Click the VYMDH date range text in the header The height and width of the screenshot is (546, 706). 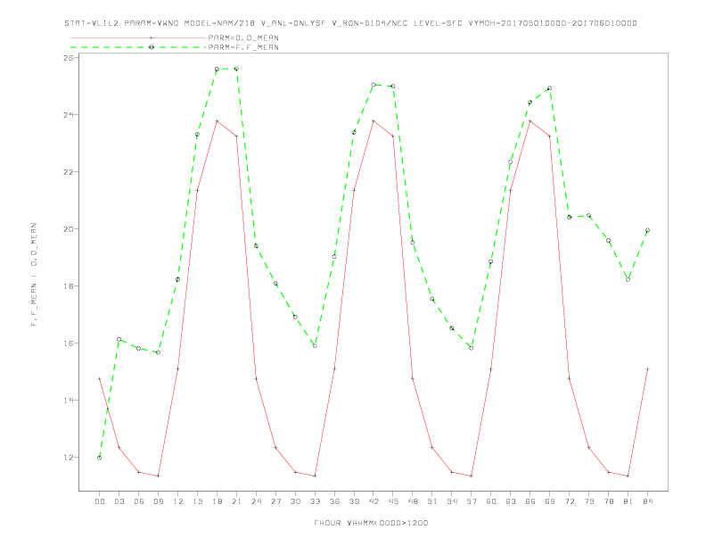tap(553, 23)
